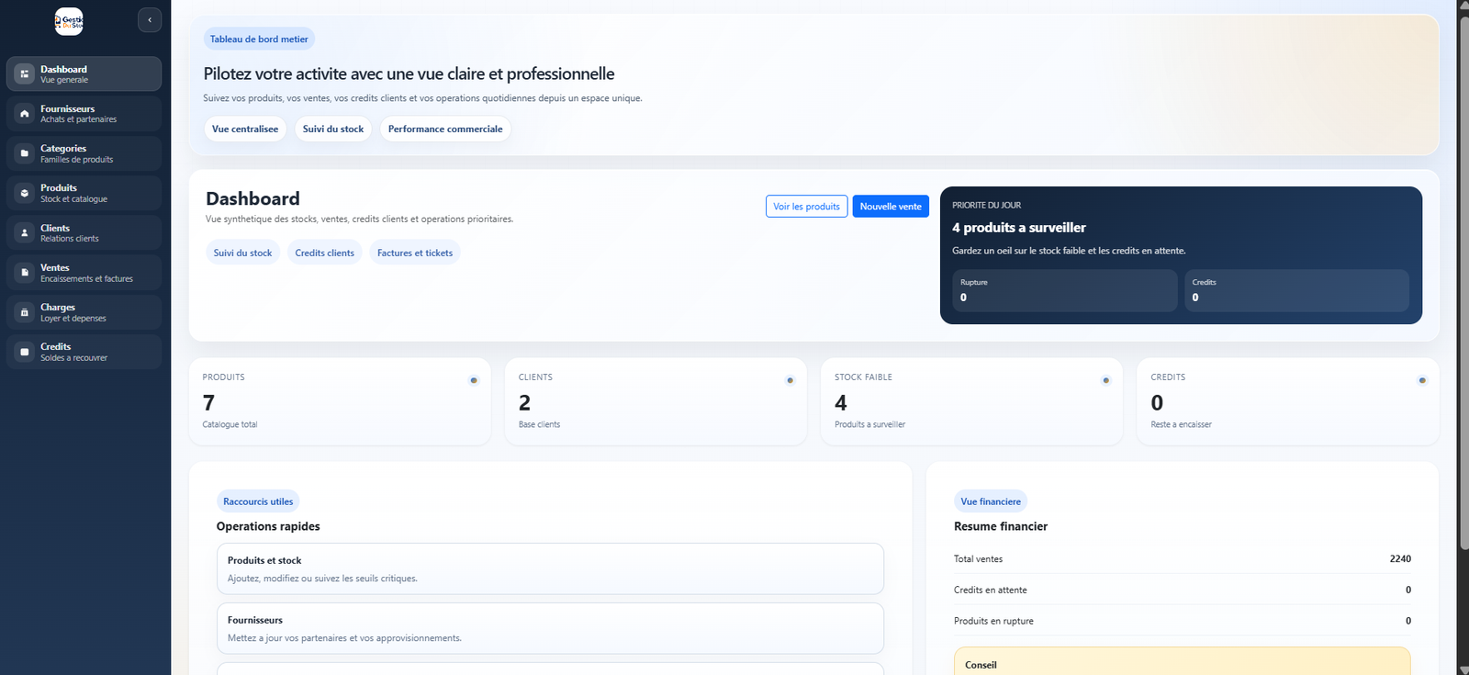Image resolution: width=1469 pixels, height=675 pixels.
Task: Open the Fournisseurs quick operation card
Action: point(550,628)
